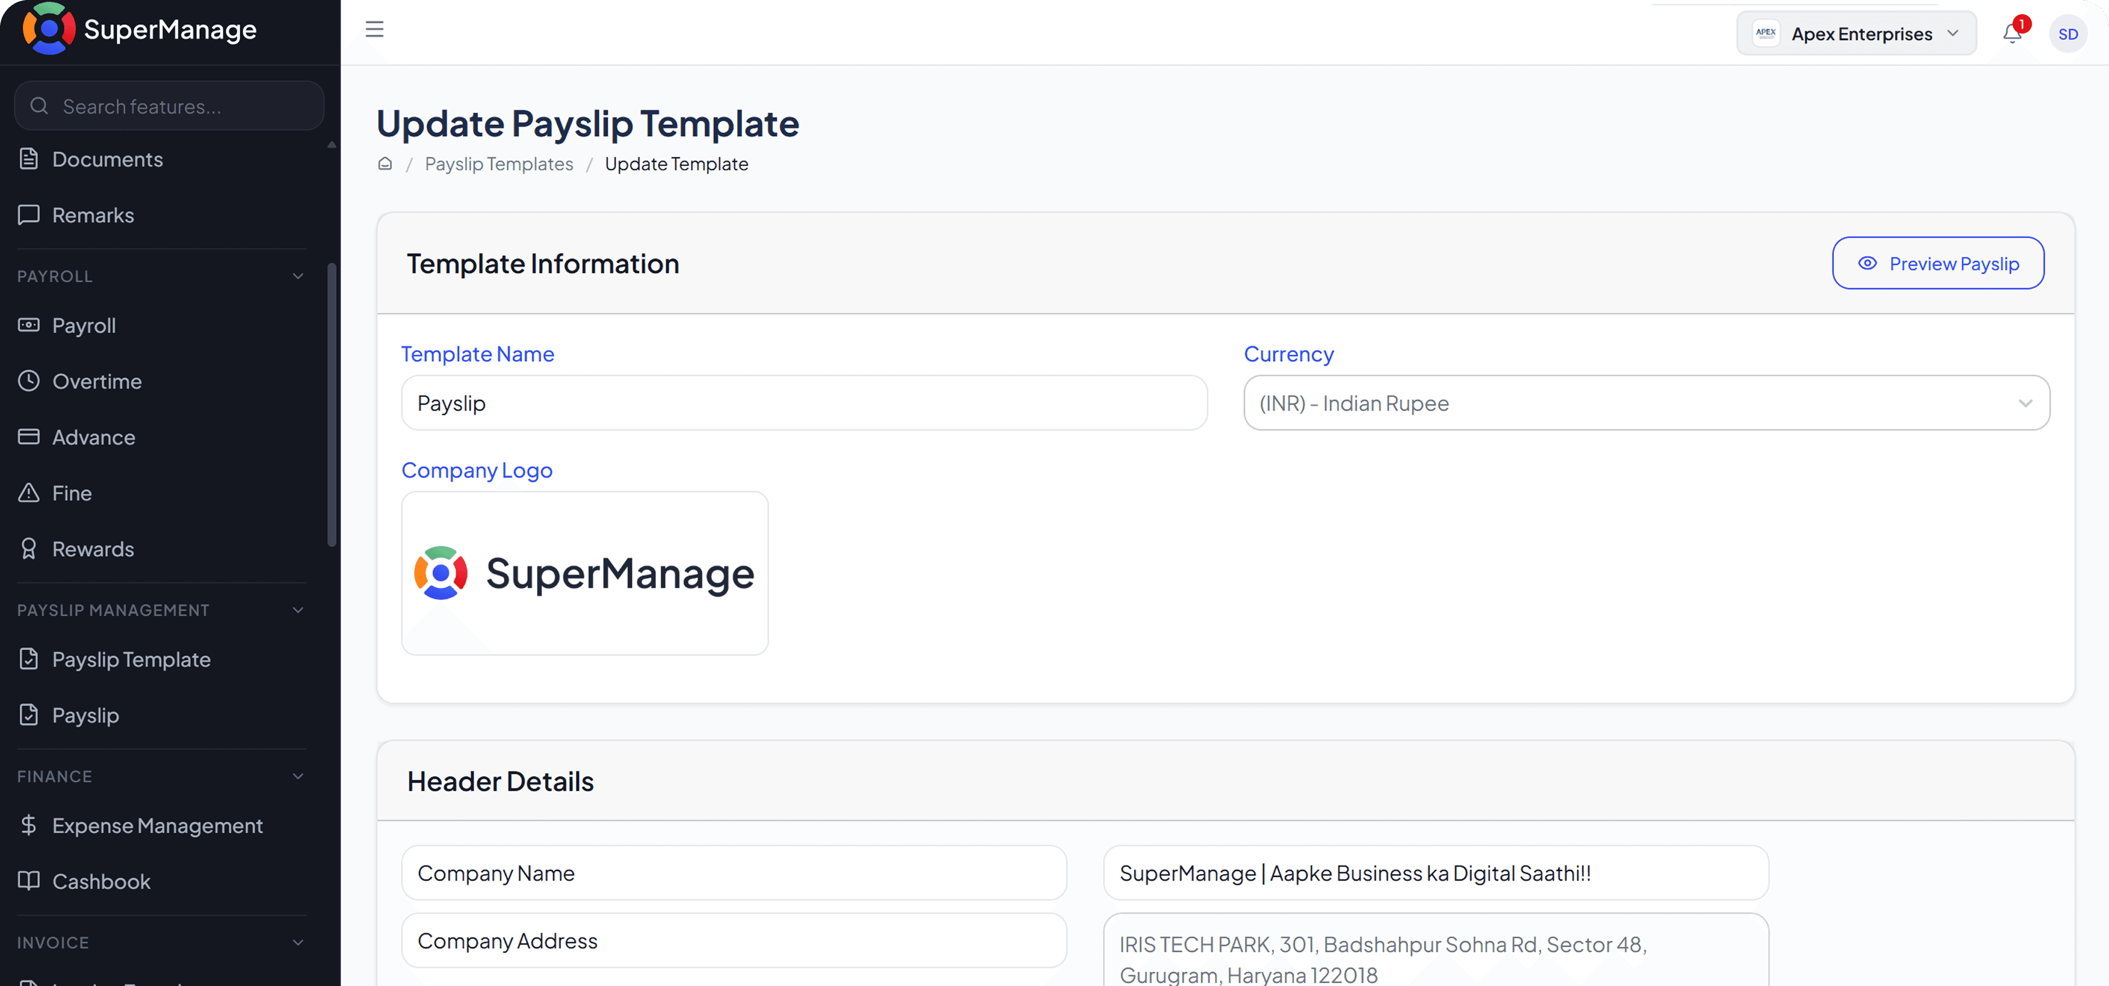Collapse the FINANCE sidebar section
The height and width of the screenshot is (986, 2109).
298,776
